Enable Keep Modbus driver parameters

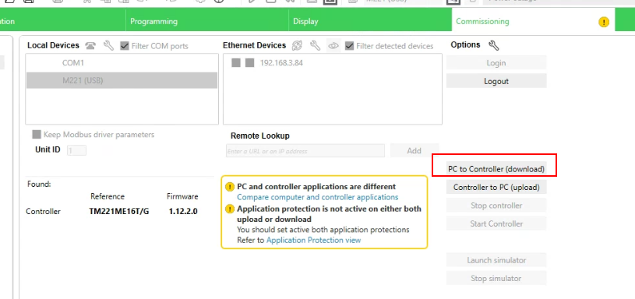coord(37,135)
